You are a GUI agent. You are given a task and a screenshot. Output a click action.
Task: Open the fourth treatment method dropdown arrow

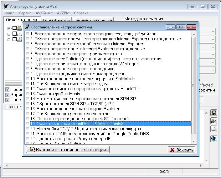pos(213,55)
